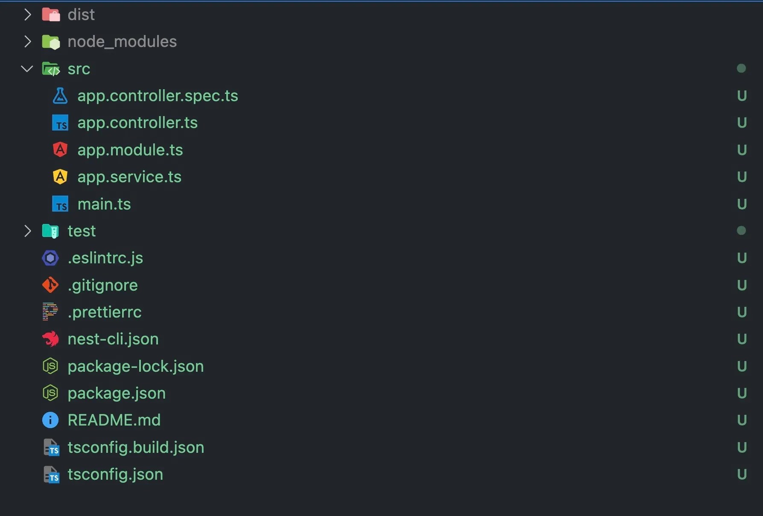This screenshot has height=516, width=763.
Task: Click the green dot beside the test folder
Action: [x=741, y=231]
